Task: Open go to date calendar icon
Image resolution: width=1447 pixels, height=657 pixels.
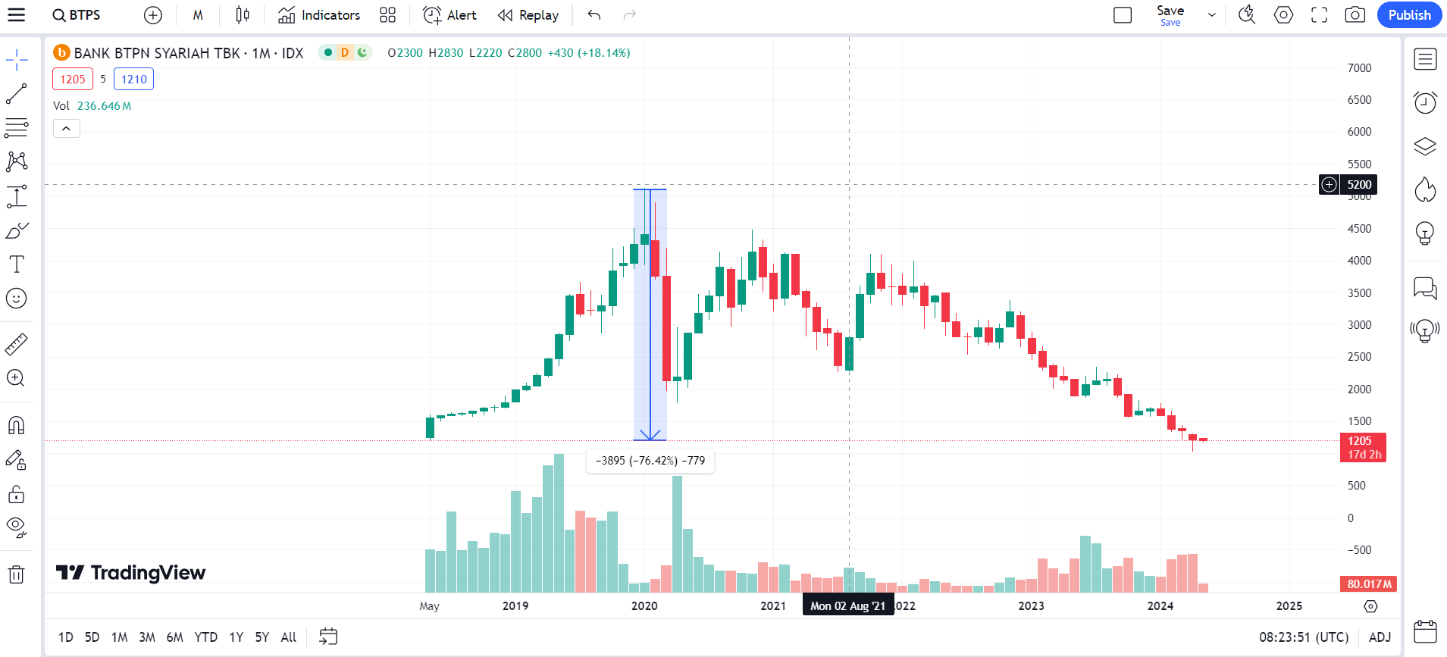Action: tap(328, 637)
